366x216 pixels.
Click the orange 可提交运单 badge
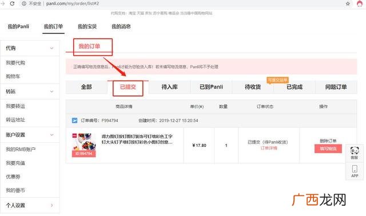[277, 80]
